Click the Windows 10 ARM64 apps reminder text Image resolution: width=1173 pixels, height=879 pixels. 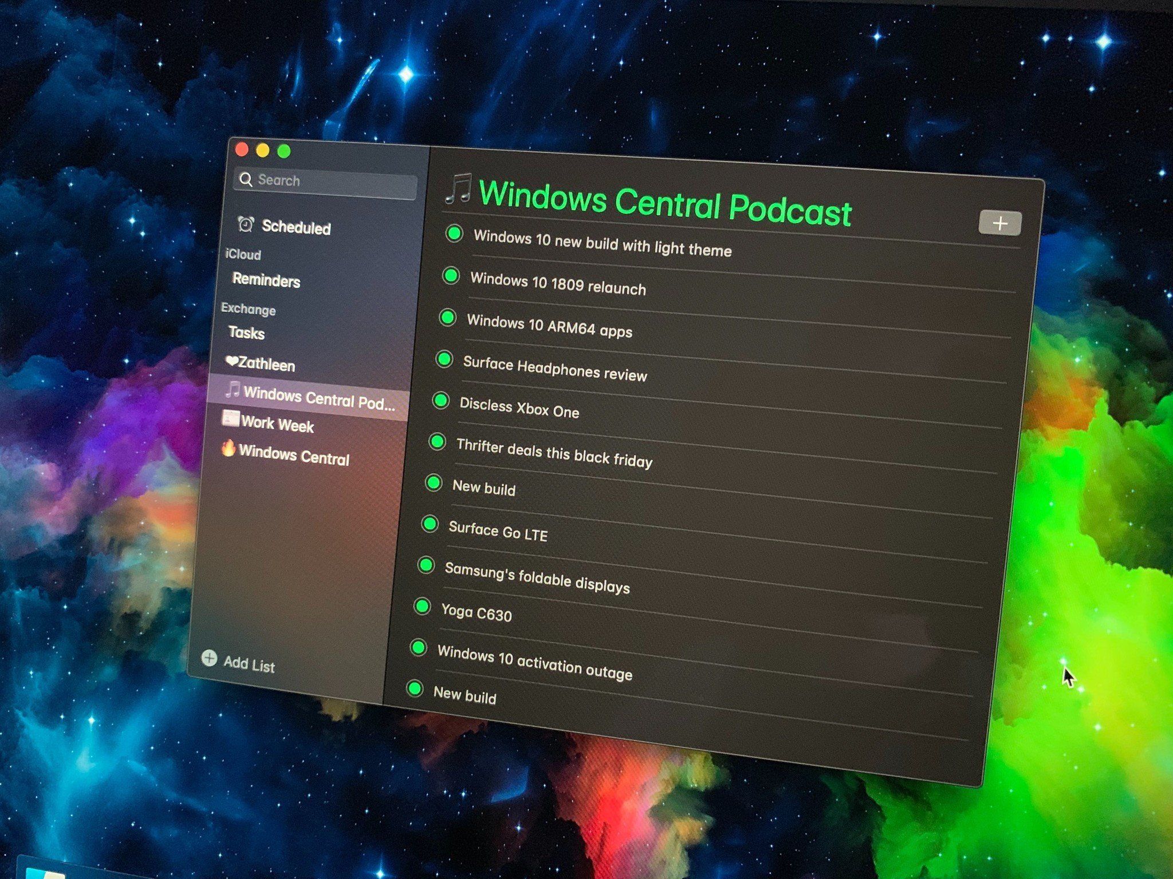point(549,326)
